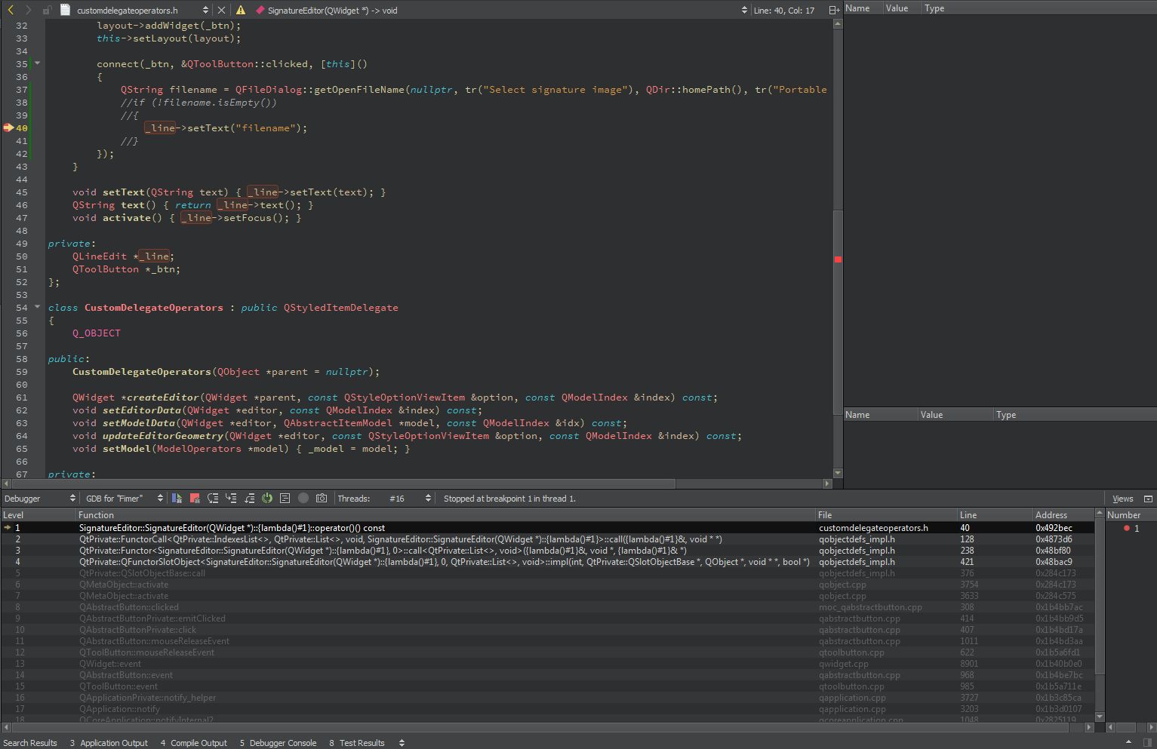Click stack view vertical scrollbar down arrow
Viewport: 1157px width, 749px height.
[x=1099, y=717]
